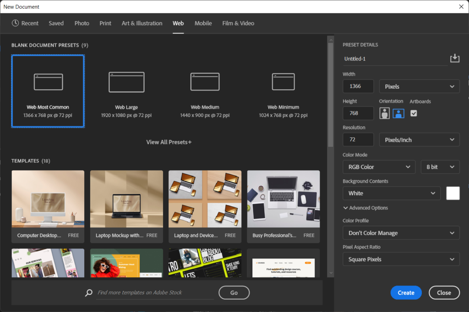Choose the Web Large preset icon
The height and width of the screenshot is (312, 469).
click(x=126, y=82)
